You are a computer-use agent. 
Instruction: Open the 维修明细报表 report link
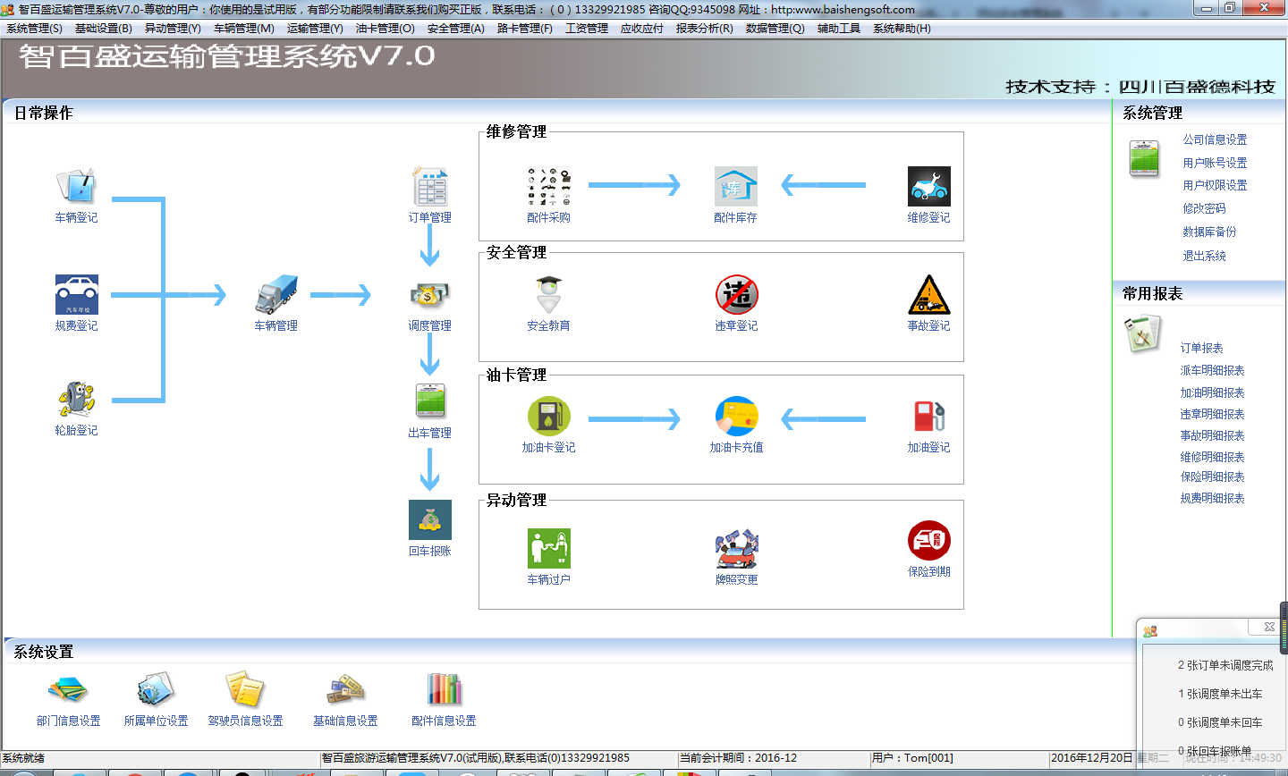coord(1212,457)
